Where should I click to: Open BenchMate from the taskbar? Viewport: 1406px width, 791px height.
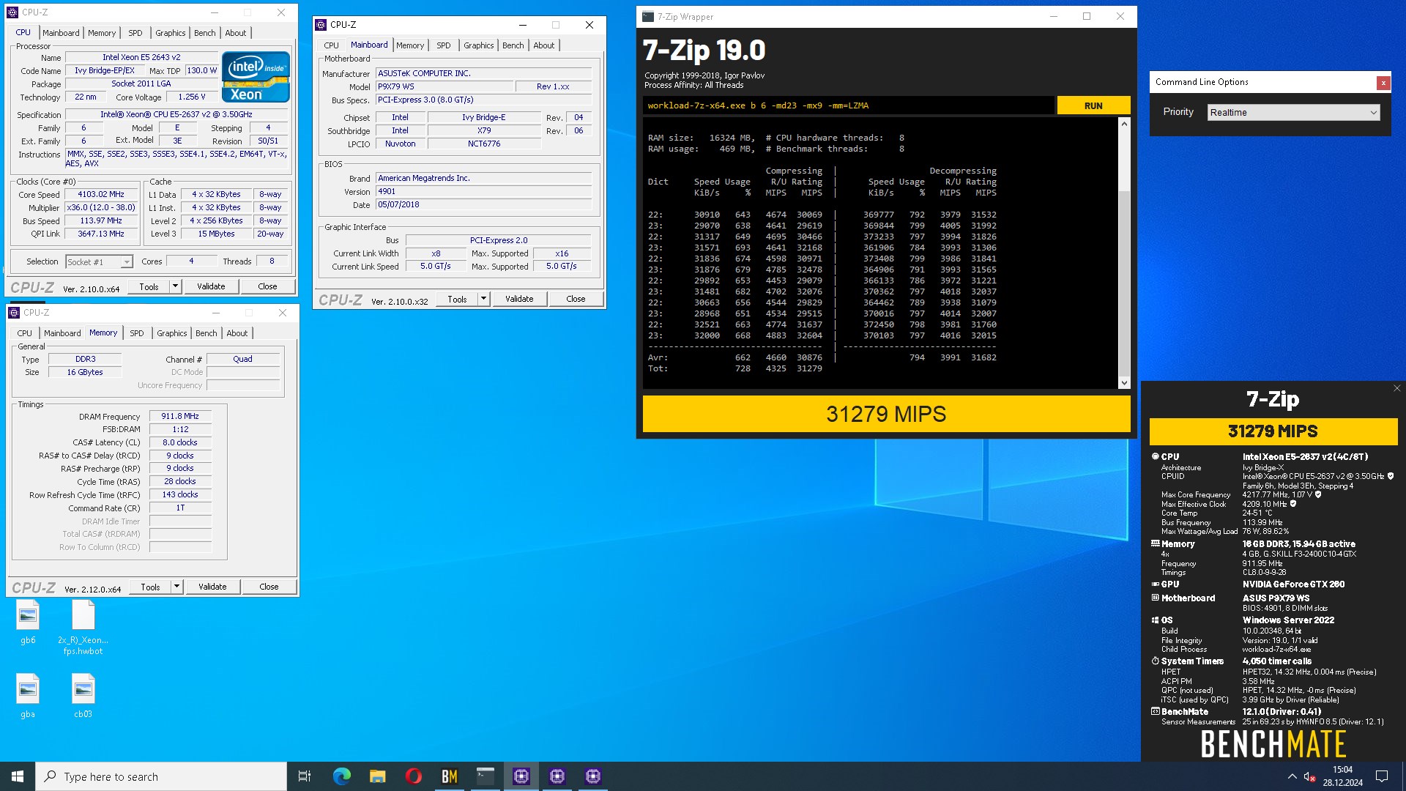click(449, 776)
